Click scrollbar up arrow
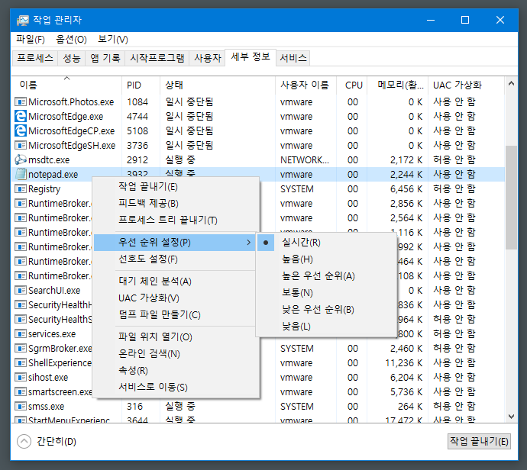Viewport: 527px width, 470px height. 511,83
